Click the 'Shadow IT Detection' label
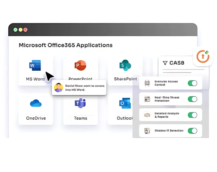The height and width of the screenshot is (172, 217). (x=169, y=130)
